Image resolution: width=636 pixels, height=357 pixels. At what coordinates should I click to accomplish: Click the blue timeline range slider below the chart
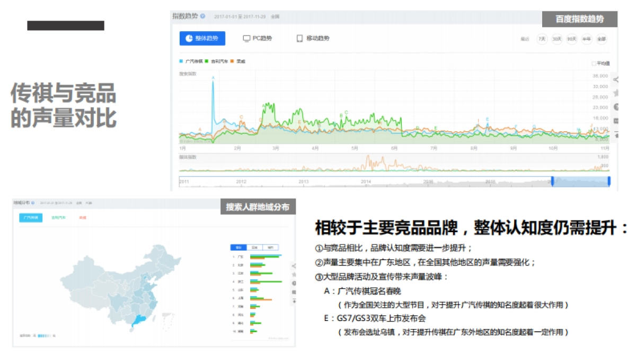580,181
